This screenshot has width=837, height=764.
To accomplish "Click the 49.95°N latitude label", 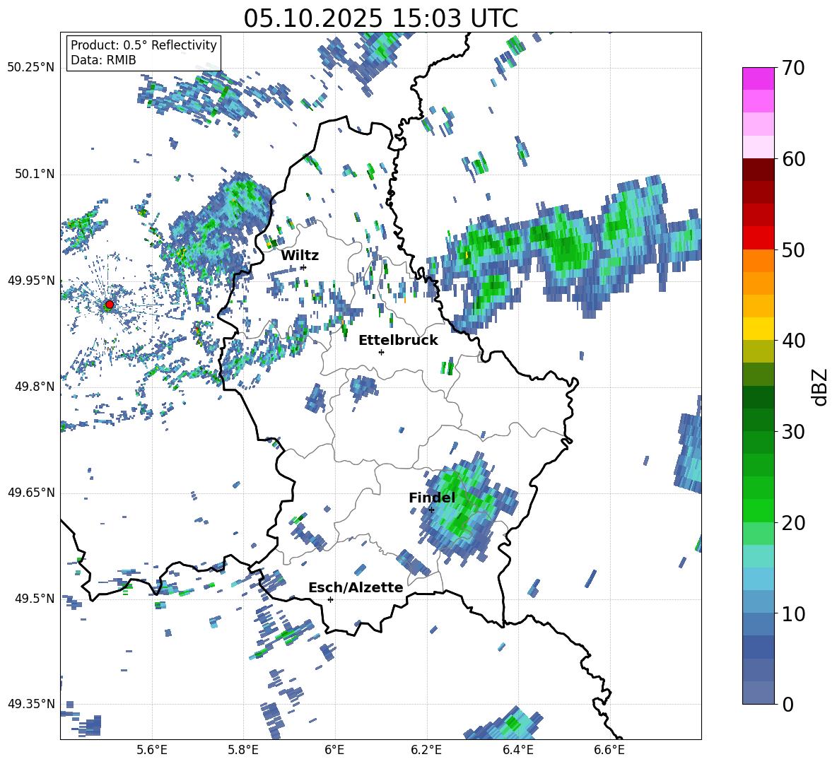I will point(31,280).
